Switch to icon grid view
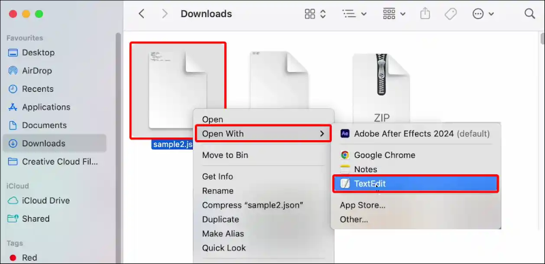545x264 pixels. click(x=310, y=14)
